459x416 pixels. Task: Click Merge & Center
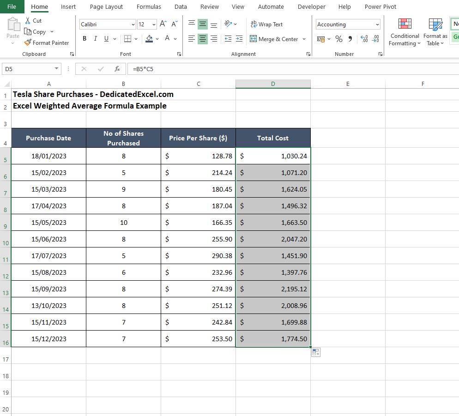pyautogui.click(x=275, y=39)
